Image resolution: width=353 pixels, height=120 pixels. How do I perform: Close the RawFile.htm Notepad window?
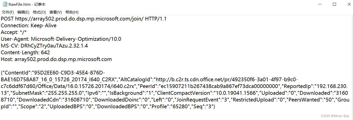point(349,4)
